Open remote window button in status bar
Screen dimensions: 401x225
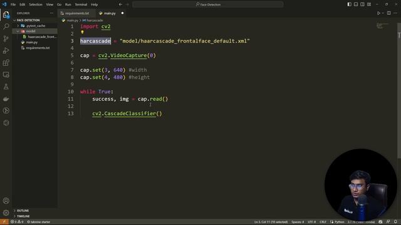tap(4, 222)
